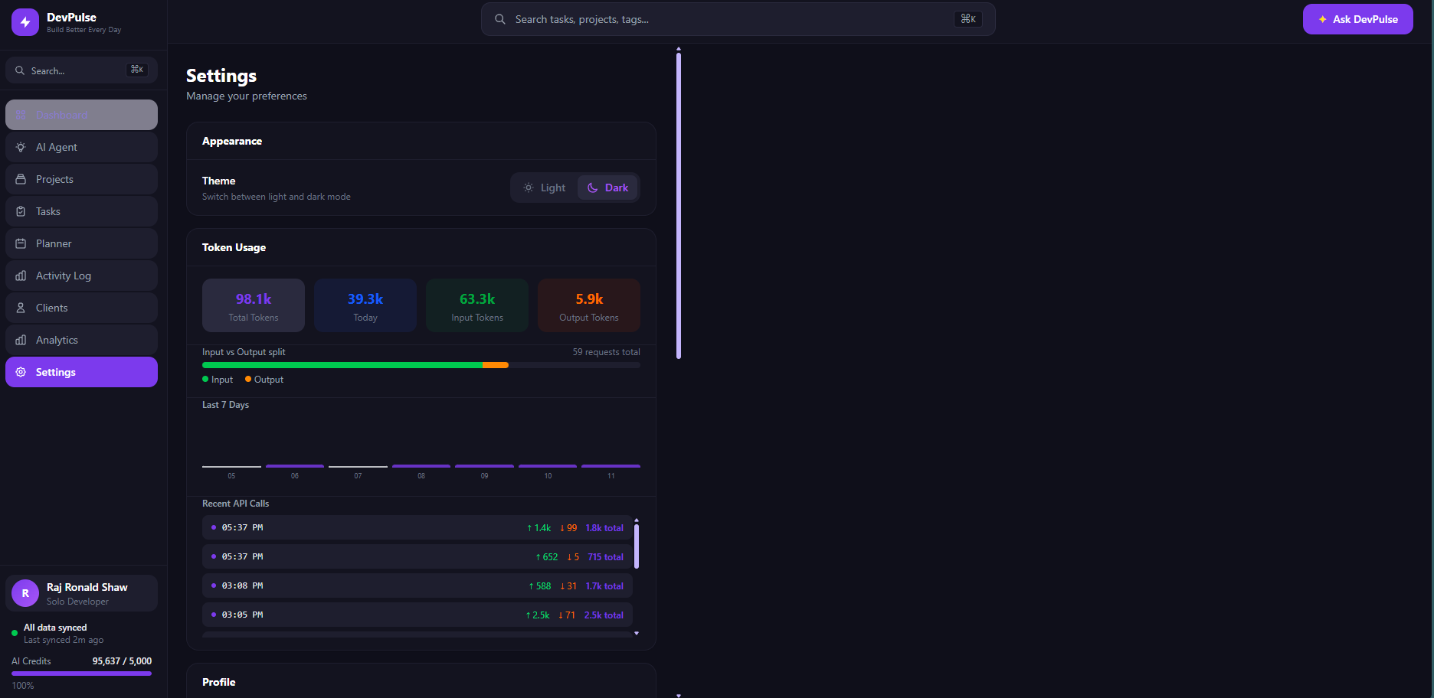1434x698 pixels.
Task: Select the 05:37 PM call with 1.8k total
Action: coord(417,527)
